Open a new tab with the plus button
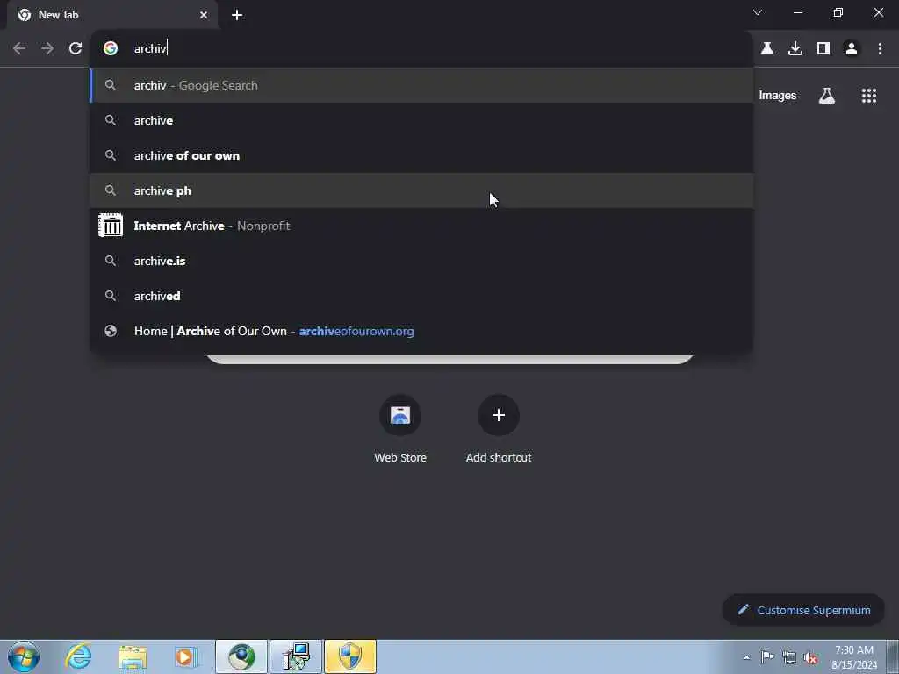899x674 pixels. (x=237, y=15)
